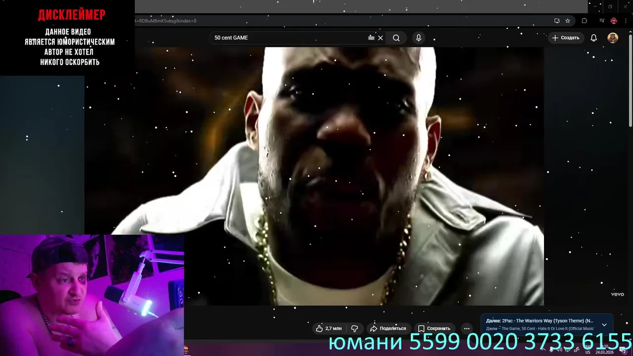The image size is (633, 356).
Task: Click the magnifier search button
Action: point(396,38)
